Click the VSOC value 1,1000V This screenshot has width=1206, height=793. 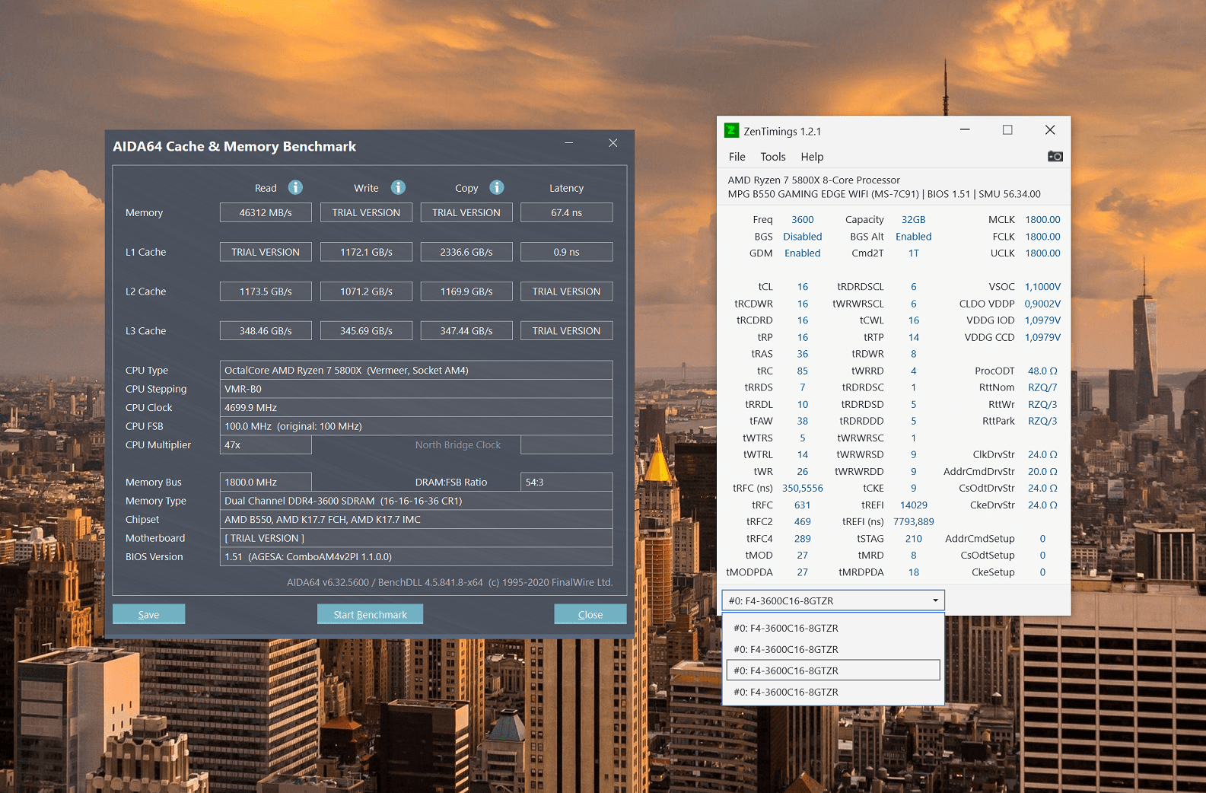(x=1042, y=287)
